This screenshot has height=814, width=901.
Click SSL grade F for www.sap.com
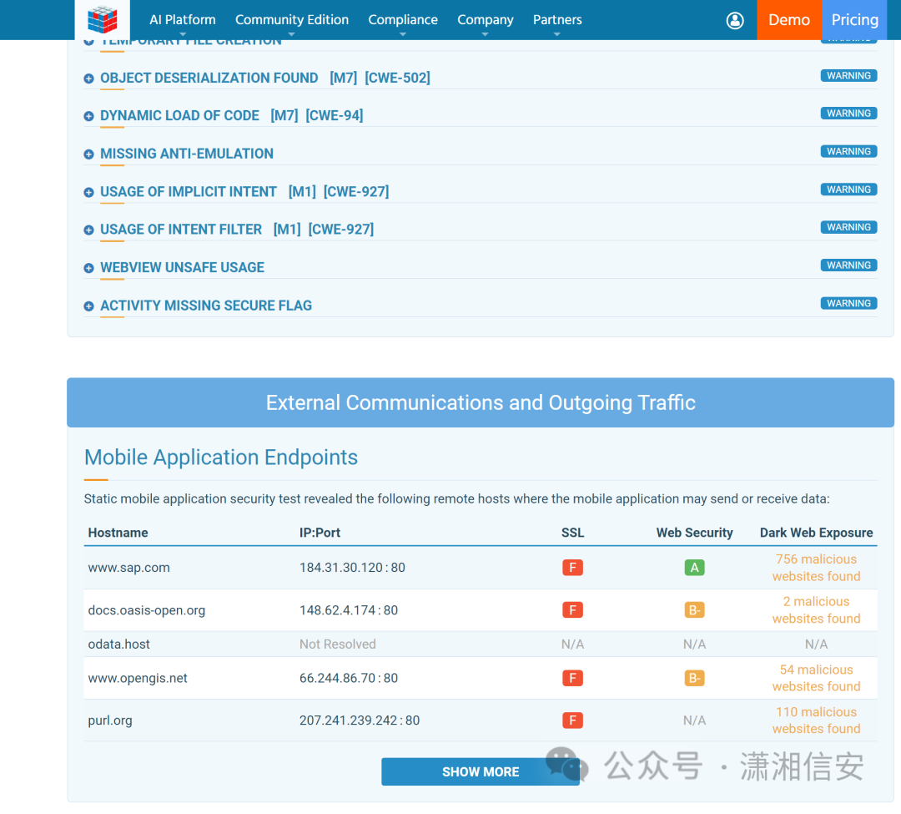[x=572, y=568]
